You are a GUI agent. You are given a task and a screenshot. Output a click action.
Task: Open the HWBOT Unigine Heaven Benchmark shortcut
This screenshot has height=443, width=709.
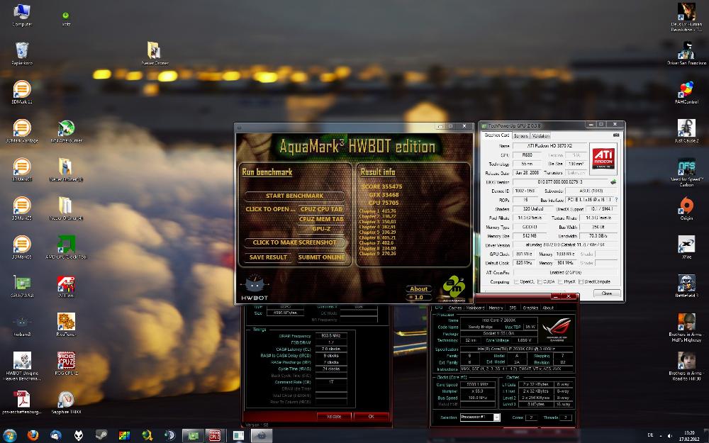pyautogui.click(x=22, y=366)
